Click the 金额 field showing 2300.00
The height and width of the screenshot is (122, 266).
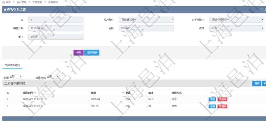[146, 28]
